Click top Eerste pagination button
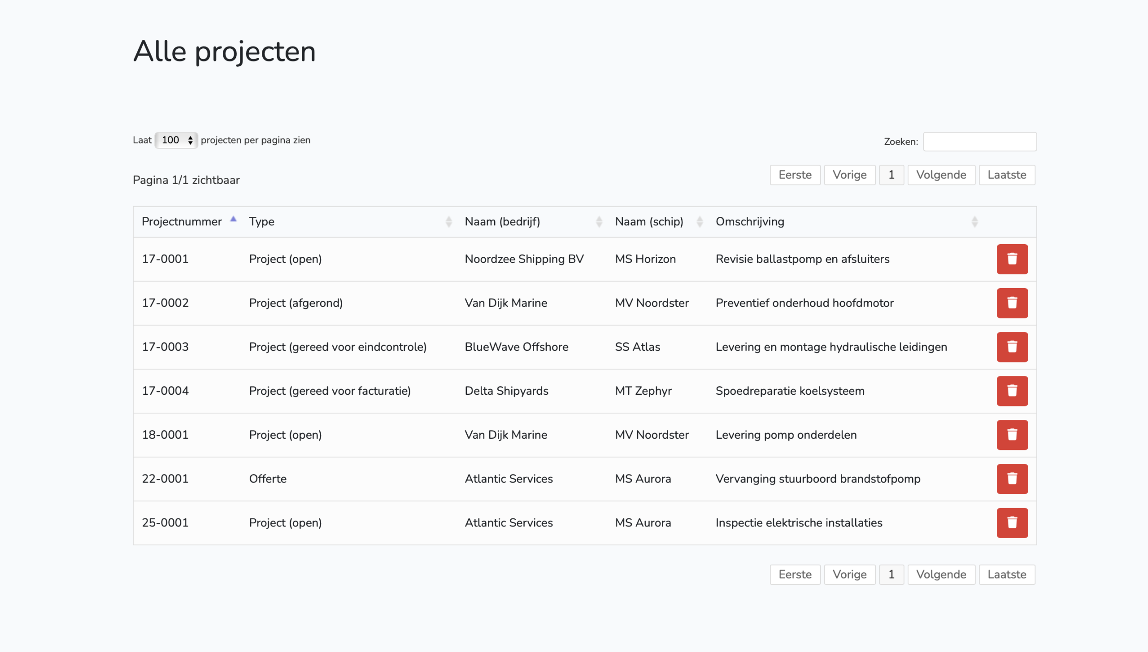This screenshot has width=1148, height=652. point(795,175)
